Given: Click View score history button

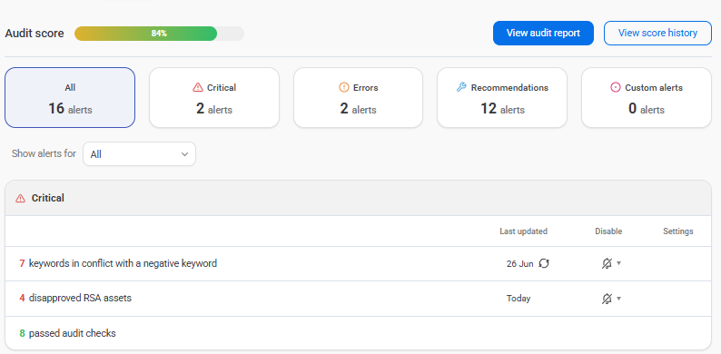Looking at the screenshot, I should tap(657, 33).
